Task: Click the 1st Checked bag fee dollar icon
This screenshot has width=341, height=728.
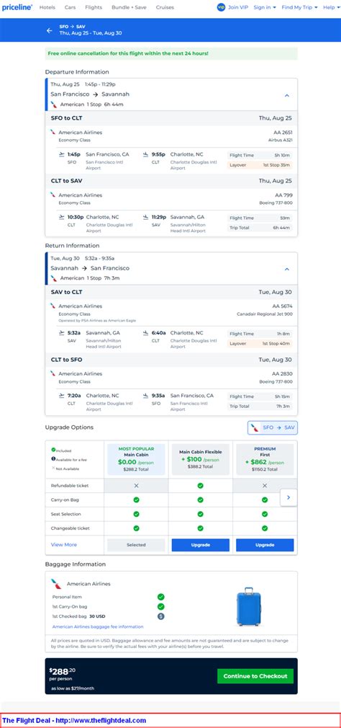Action: pyautogui.click(x=160, y=616)
